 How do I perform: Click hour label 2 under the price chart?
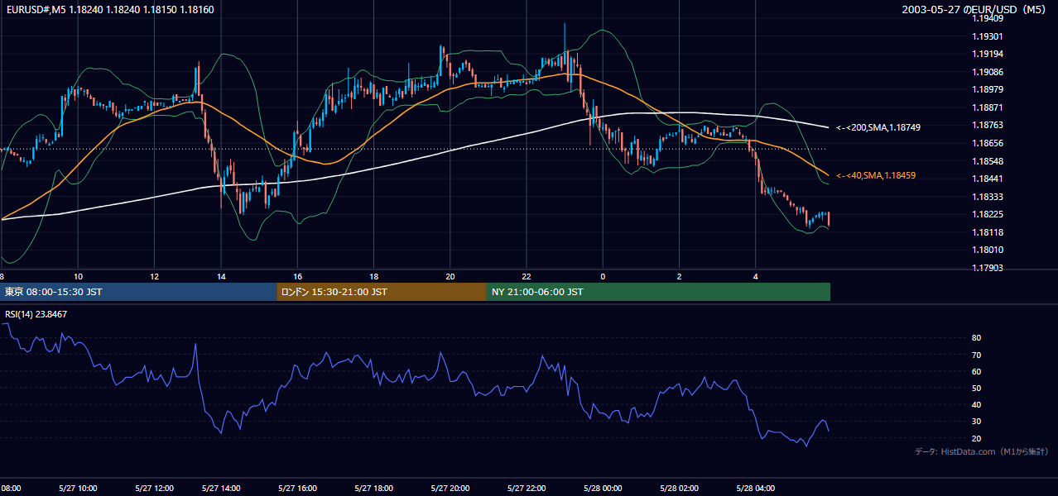point(679,276)
